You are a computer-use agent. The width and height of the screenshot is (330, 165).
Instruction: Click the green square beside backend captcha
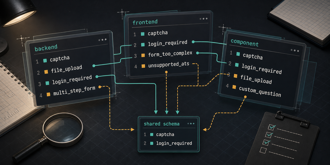(45, 60)
